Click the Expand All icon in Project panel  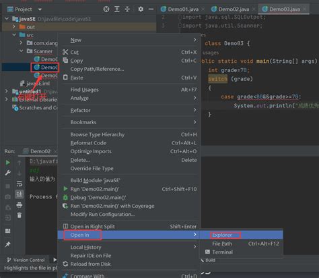(x=117, y=9)
